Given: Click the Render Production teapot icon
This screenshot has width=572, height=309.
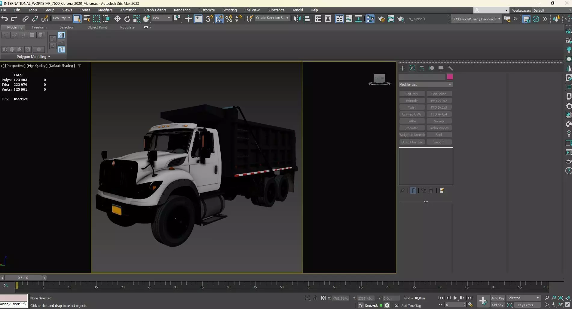Looking at the screenshot, I should [400, 19].
